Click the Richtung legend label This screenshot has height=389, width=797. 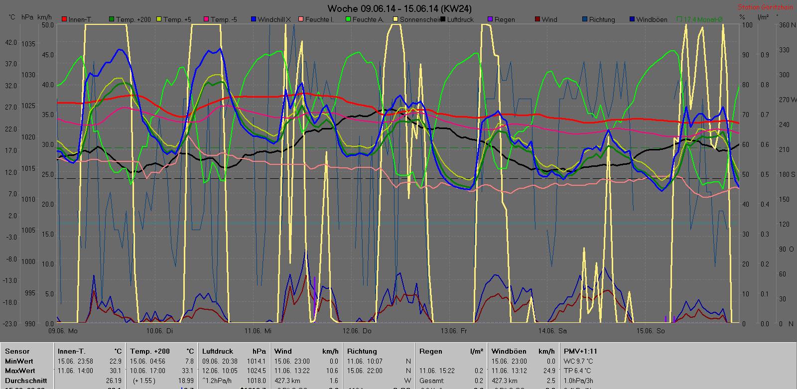pyautogui.click(x=602, y=19)
